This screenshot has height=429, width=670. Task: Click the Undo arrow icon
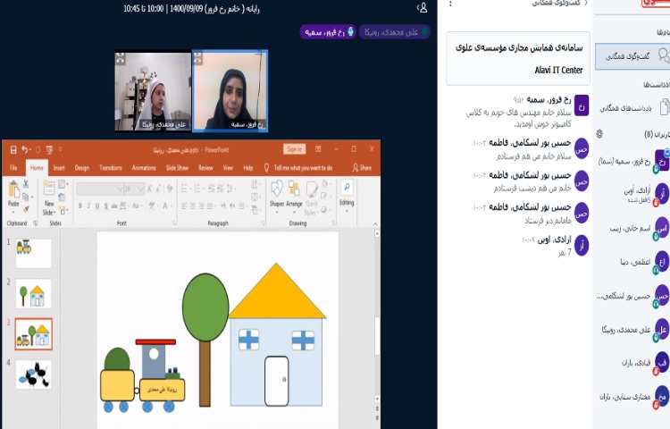(x=24, y=149)
